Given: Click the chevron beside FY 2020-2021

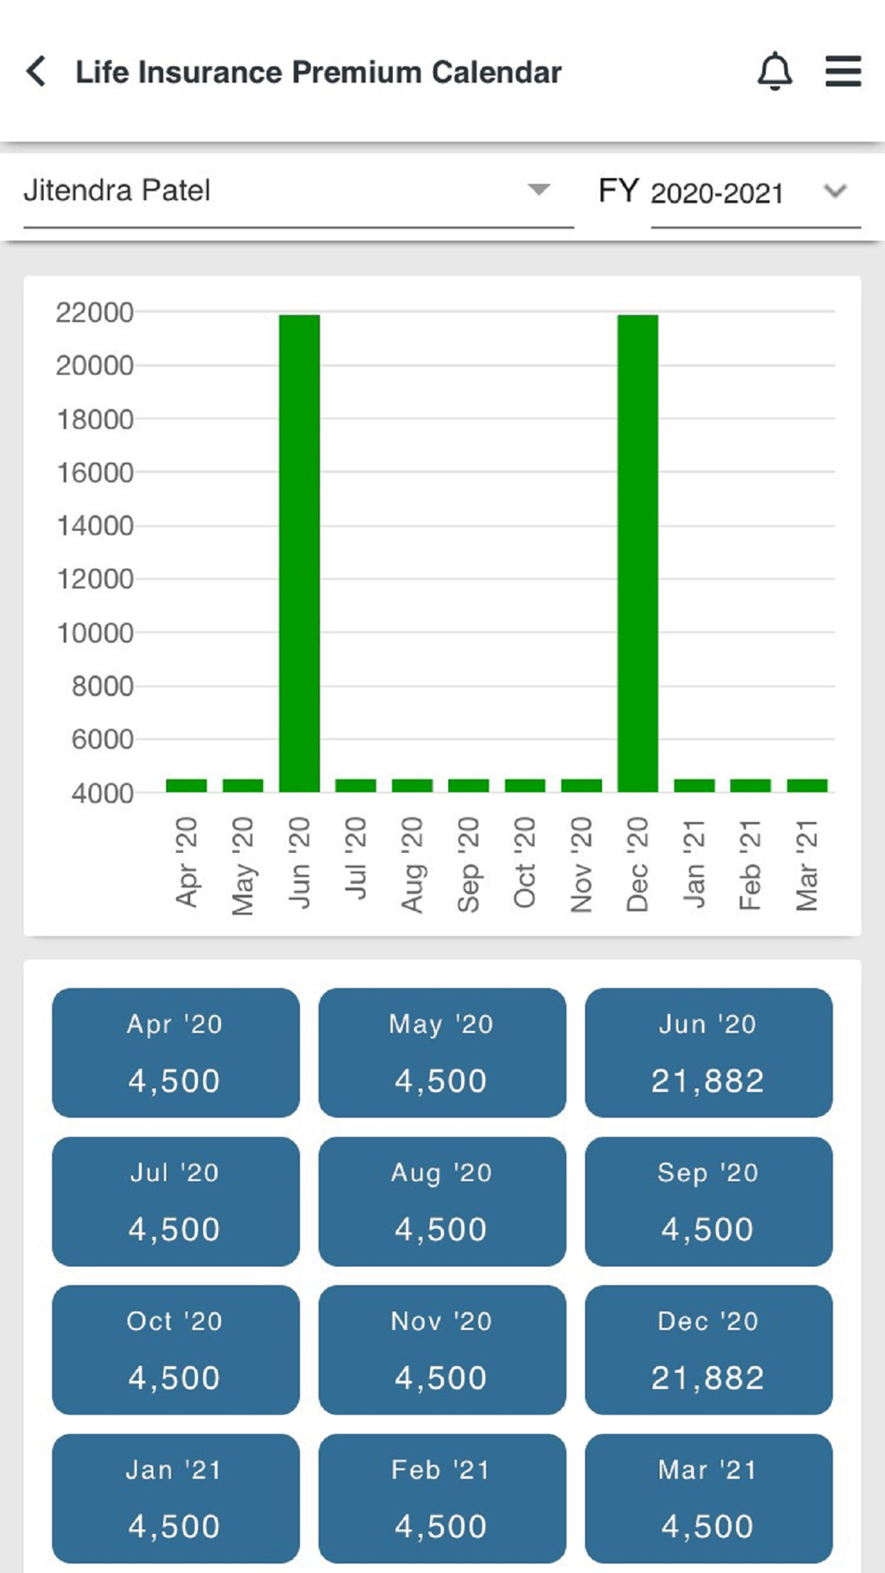Looking at the screenshot, I should [x=835, y=191].
